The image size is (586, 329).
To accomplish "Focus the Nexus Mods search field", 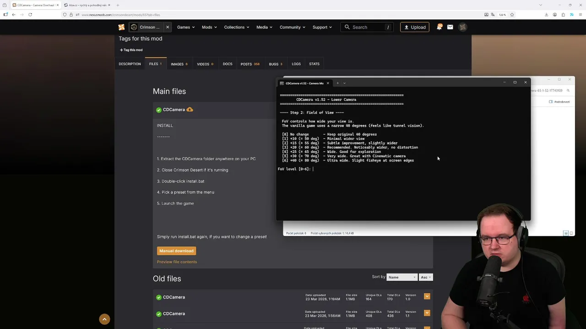I will tap(368, 27).
